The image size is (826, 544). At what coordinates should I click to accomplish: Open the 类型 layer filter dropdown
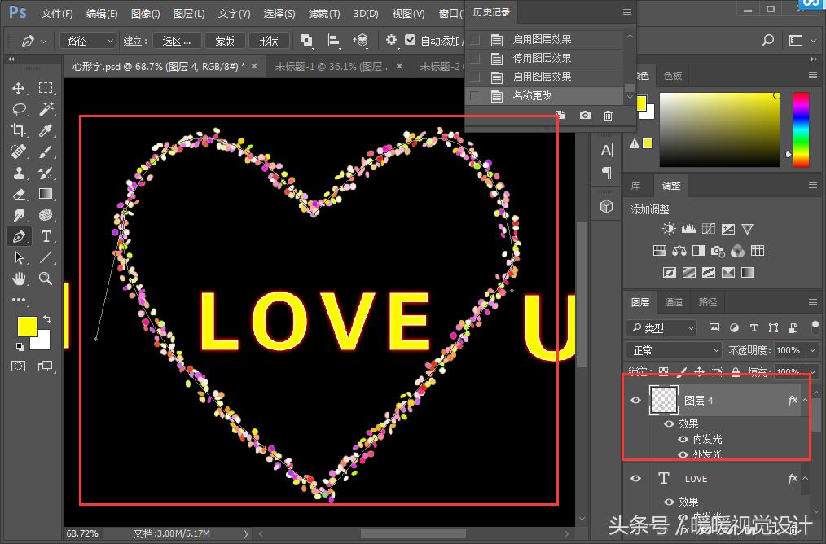tap(661, 327)
